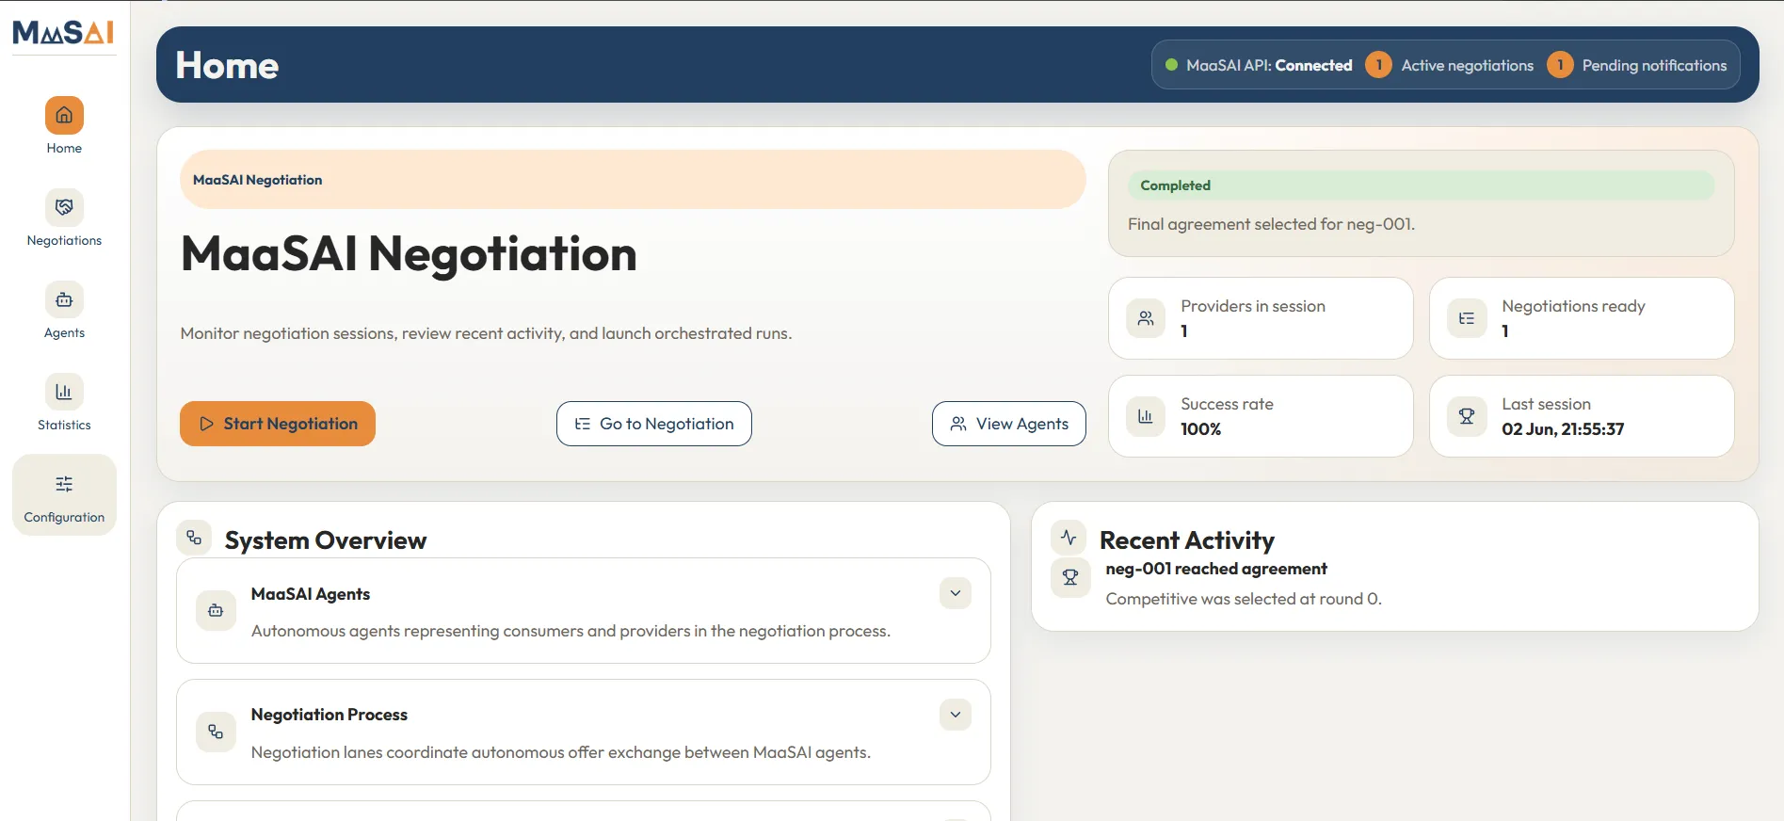
Task: Expand the MaaSAI Agents section chevron
Action: (956, 593)
